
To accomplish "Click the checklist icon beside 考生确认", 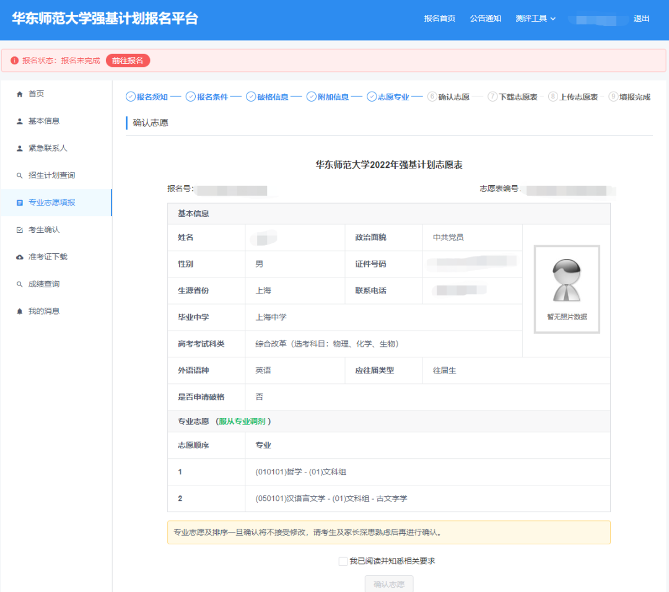I will coord(19,230).
